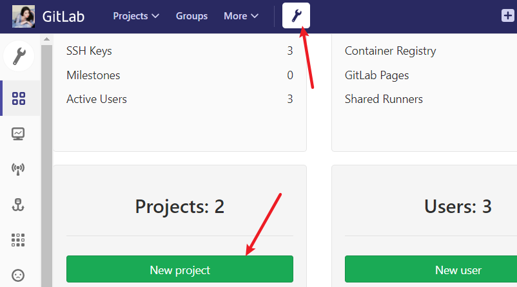Go to the GitLab home title

(x=63, y=17)
